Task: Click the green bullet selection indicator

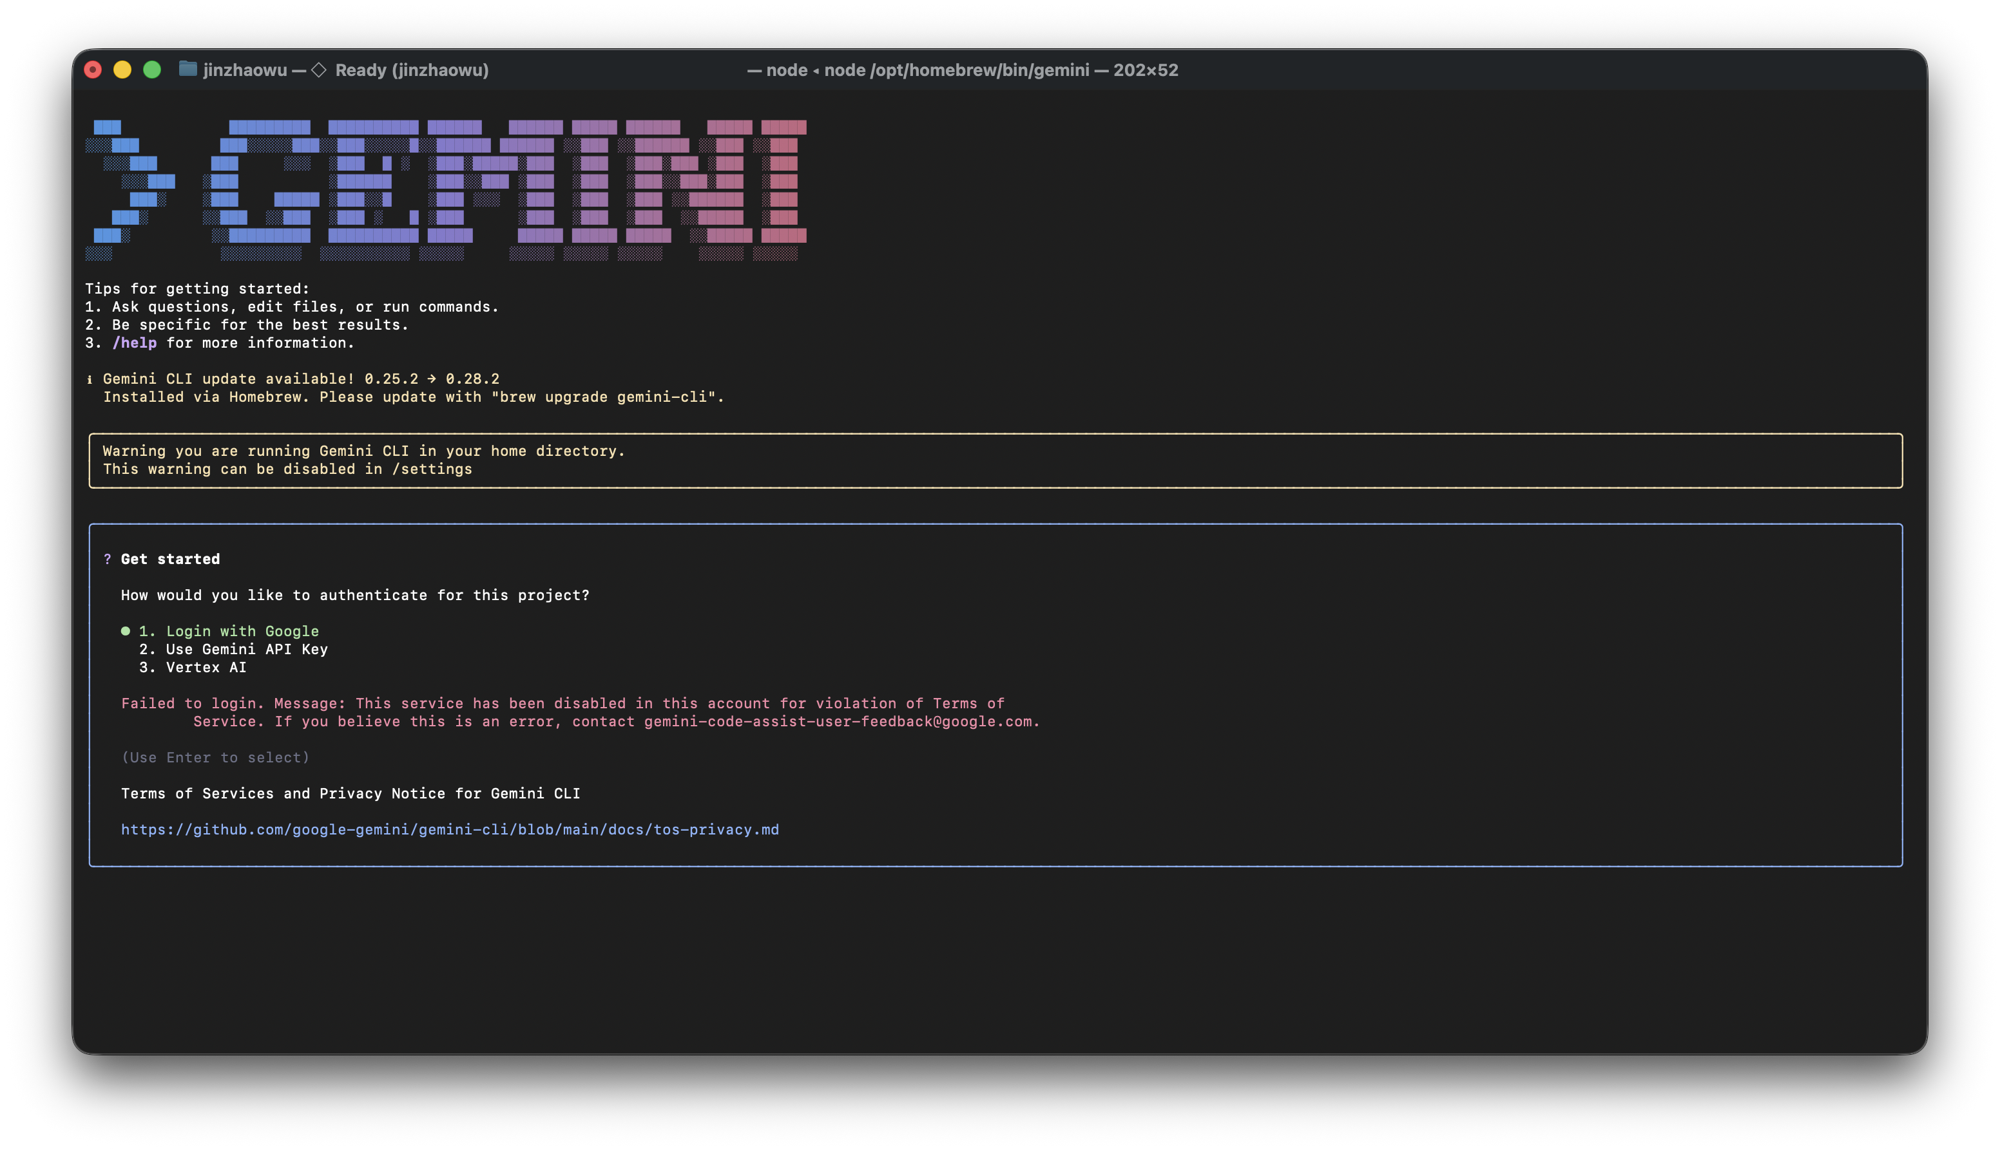Action: (x=126, y=631)
